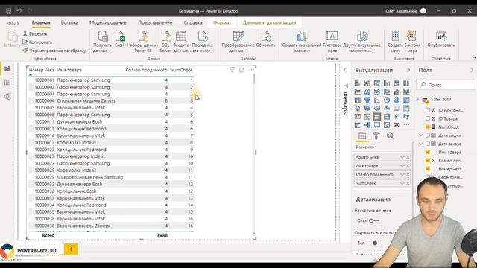The height and width of the screenshot is (268, 477).
Task: Check the Дата заказа field checkbox
Action: point(428,144)
